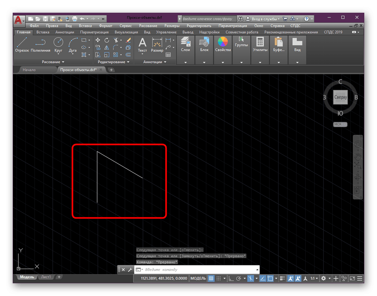The height and width of the screenshot is (296, 377).
Task: Expand the Редактирование panel dropdown
Action: 113,62
